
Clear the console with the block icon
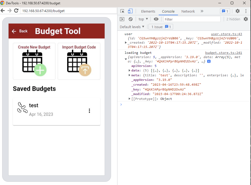click(x=131, y=19)
